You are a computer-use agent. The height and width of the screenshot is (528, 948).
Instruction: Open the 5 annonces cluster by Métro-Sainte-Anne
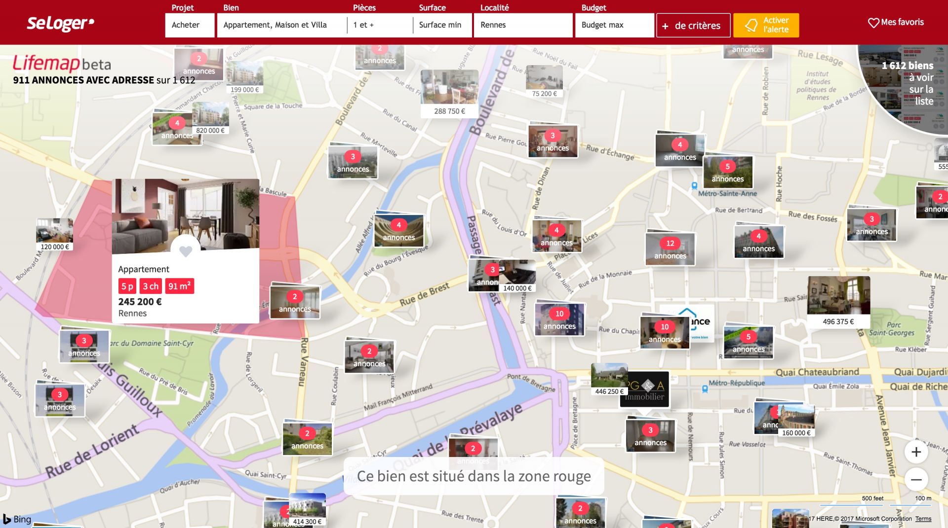[728, 172]
